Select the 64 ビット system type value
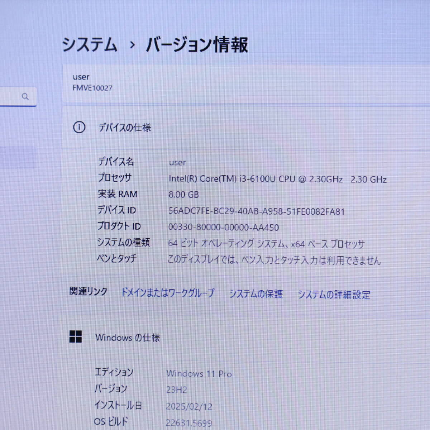This screenshot has height=430, width=430. click(266, 244)
